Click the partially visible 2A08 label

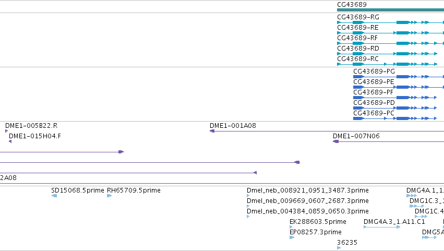[x=8, y=178]
